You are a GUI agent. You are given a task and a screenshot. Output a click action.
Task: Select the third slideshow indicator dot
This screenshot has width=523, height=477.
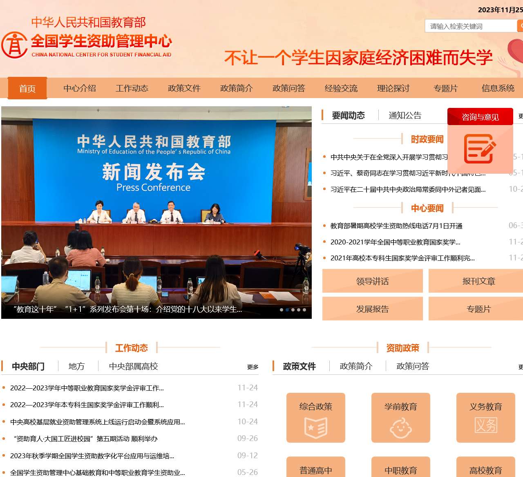[x=293, y=310]
